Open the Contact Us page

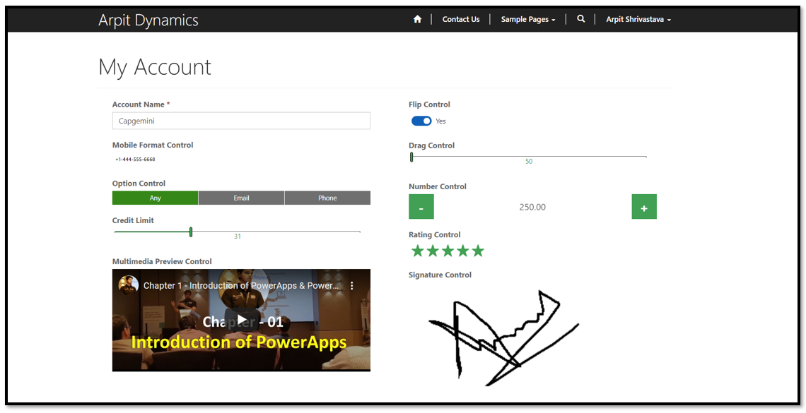point(461,19)
